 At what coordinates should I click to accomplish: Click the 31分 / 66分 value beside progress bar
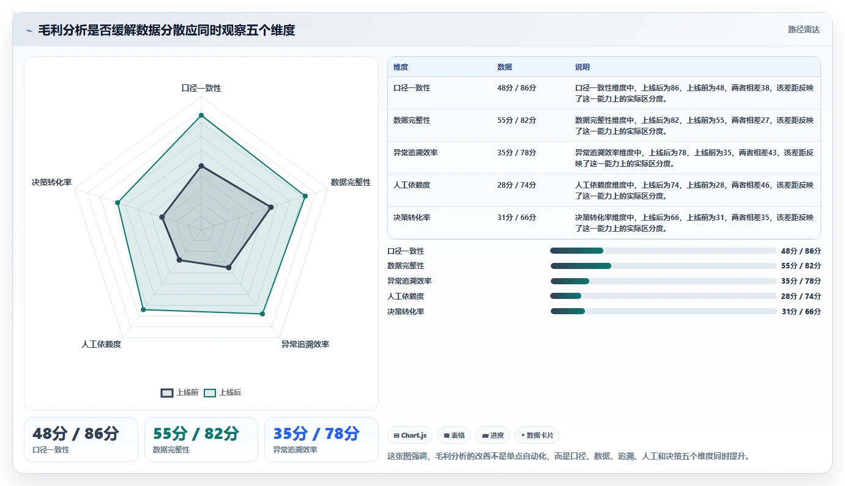point(801,312)
